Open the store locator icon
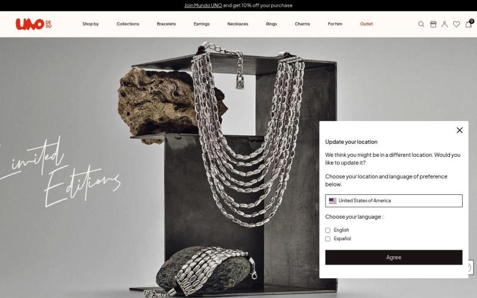Screen dimensions: 477x298 coord(433,24)
